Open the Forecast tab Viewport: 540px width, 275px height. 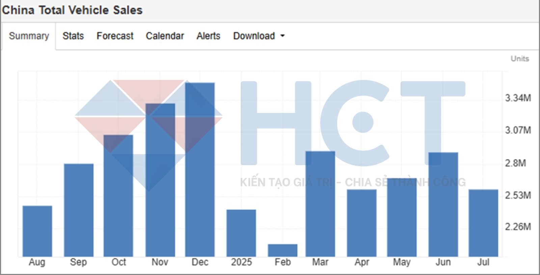point(115,36)
